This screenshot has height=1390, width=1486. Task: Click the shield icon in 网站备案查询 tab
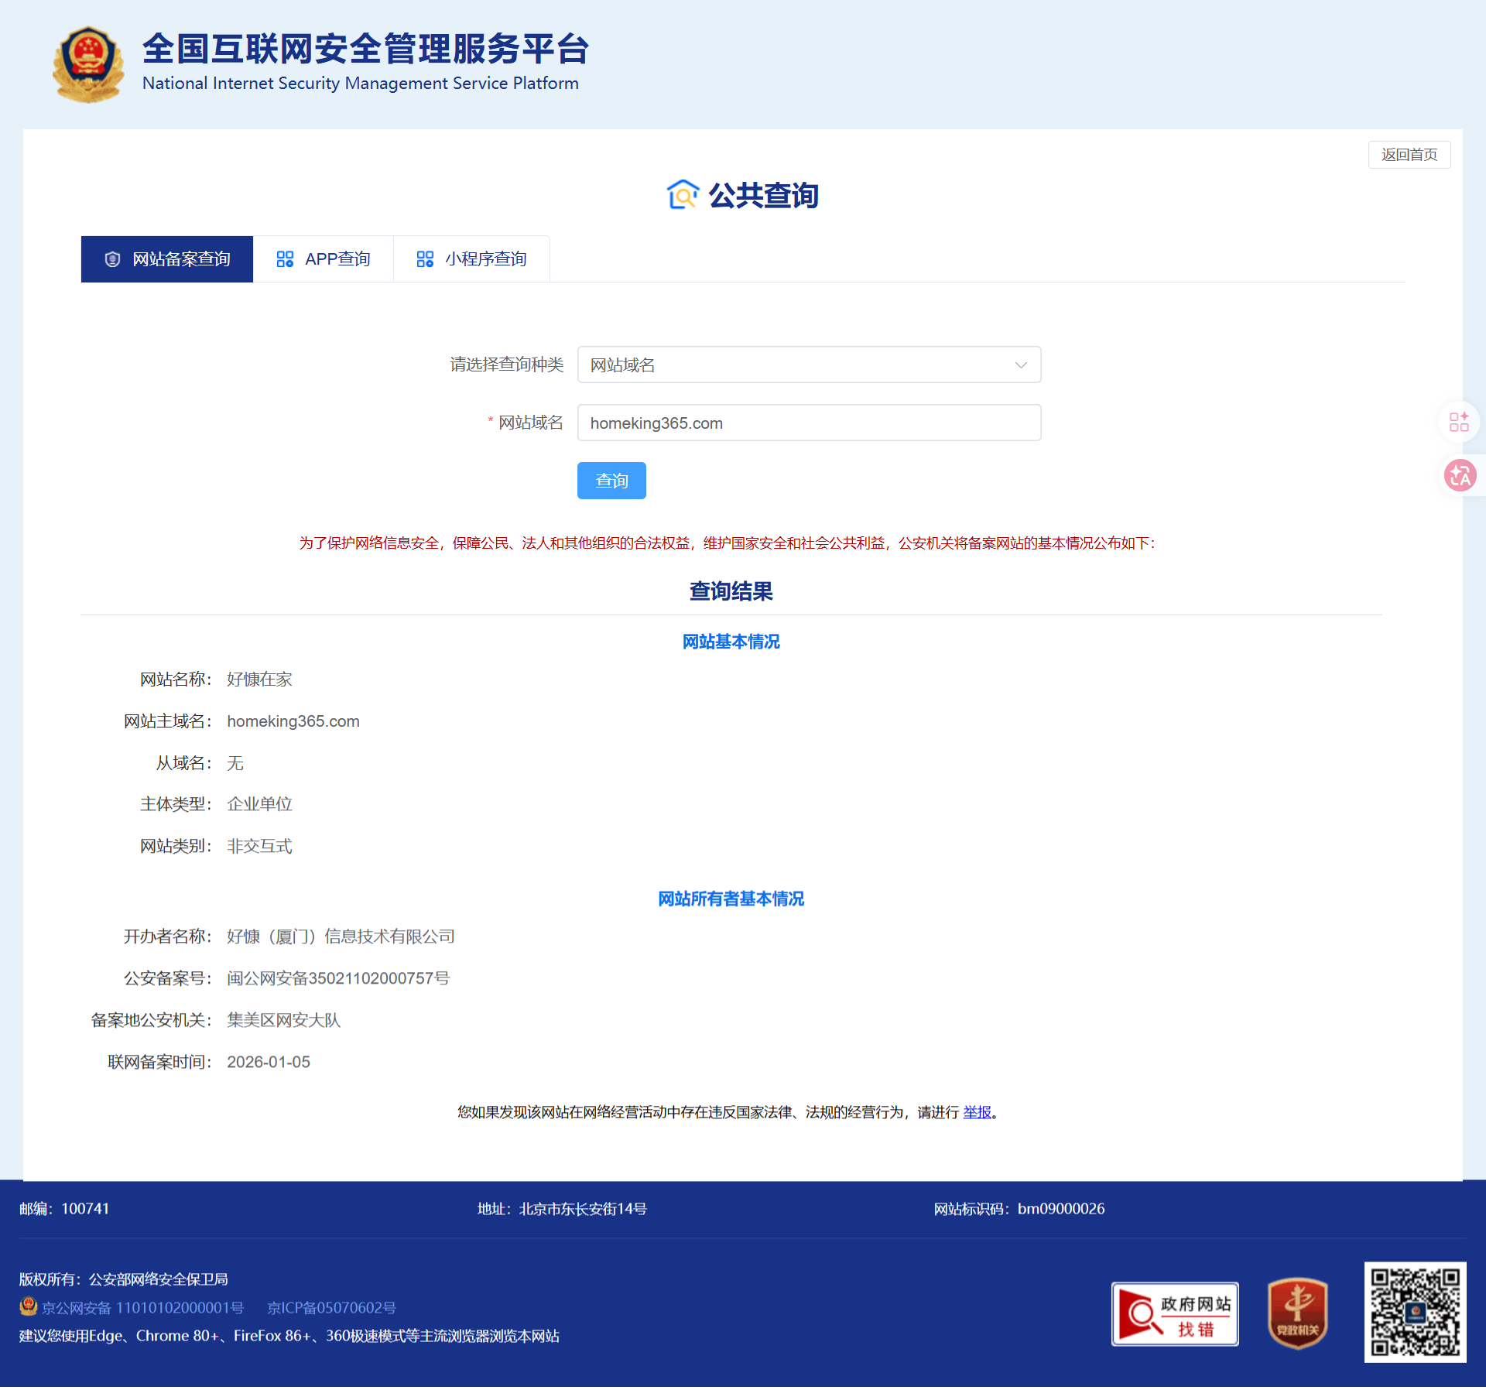pyautogui.click(x=112, y=259)
